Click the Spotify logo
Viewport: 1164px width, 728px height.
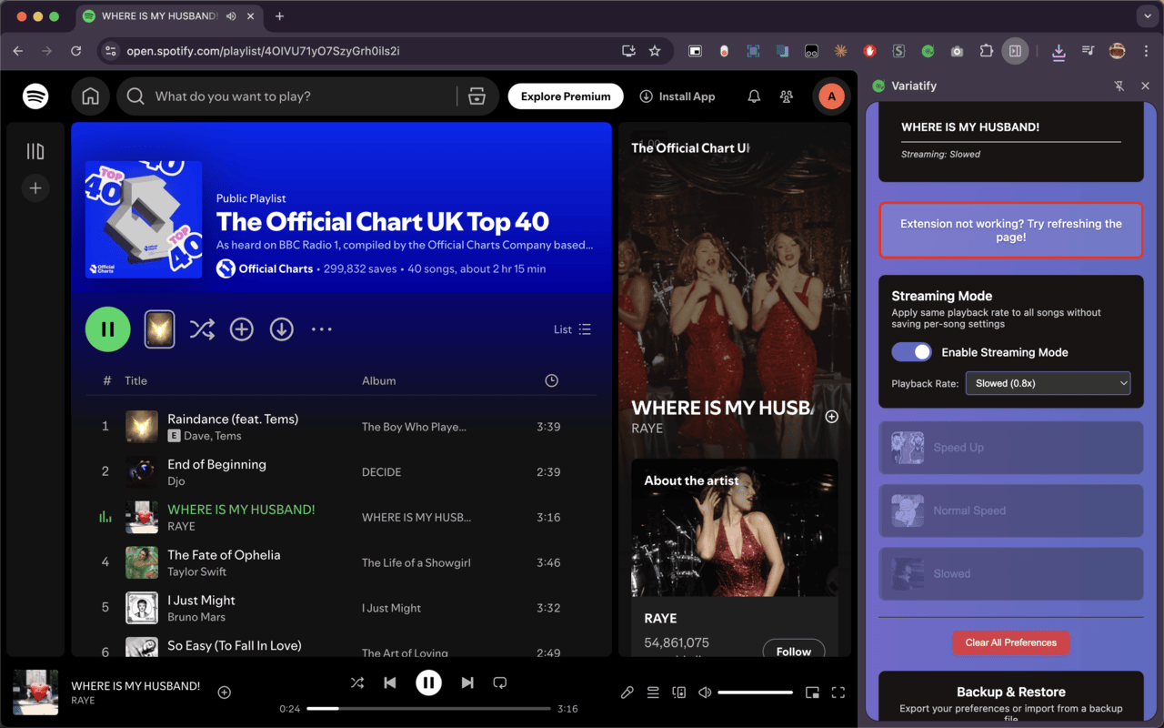coord(35,96)
